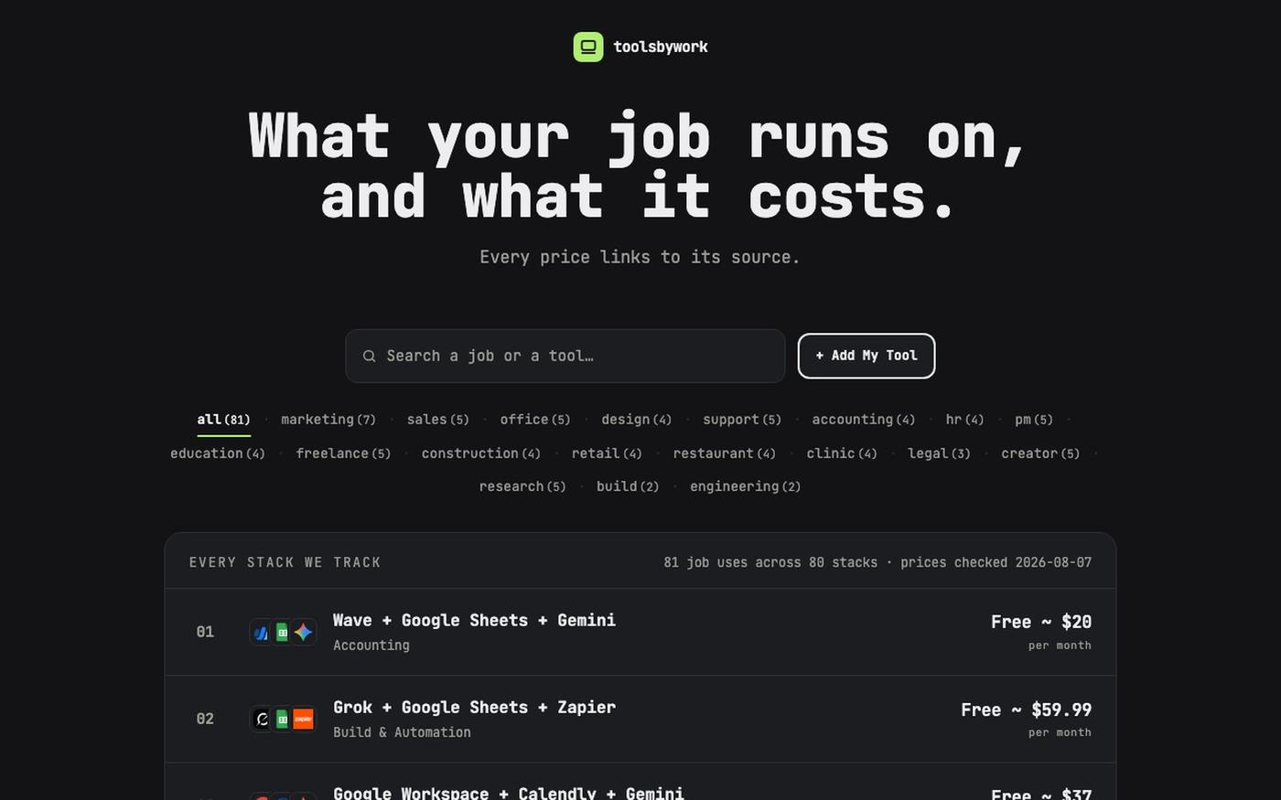
Task: Click the prices checked 2026-08-07 text
Action: (996, 562)
